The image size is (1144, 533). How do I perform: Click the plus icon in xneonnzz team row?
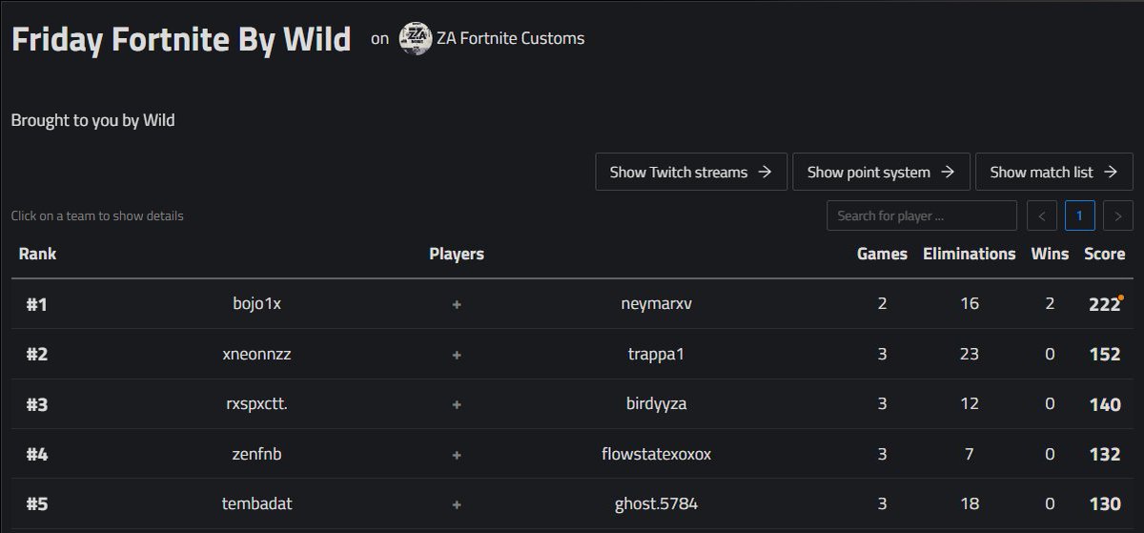pos(457,354)
